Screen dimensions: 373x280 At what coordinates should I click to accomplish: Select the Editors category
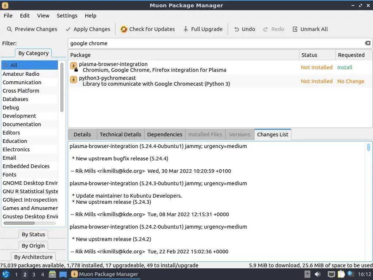(30, 132)
